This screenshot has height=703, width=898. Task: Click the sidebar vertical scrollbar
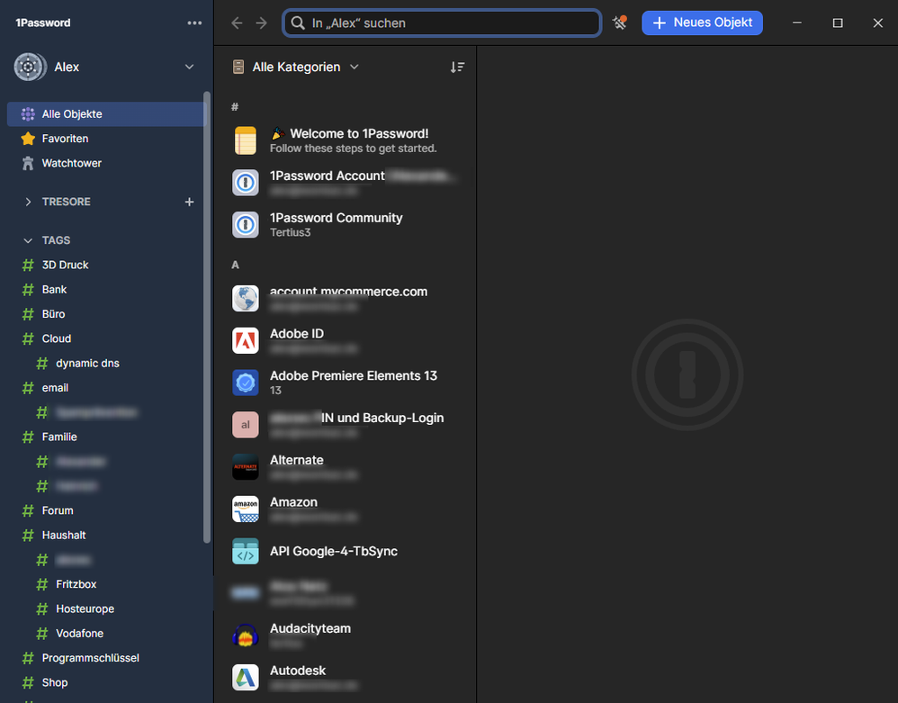(207, 315)
